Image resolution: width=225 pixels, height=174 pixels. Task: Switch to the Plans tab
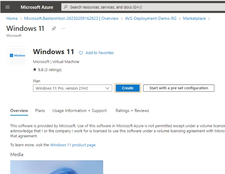click(40, 111)
